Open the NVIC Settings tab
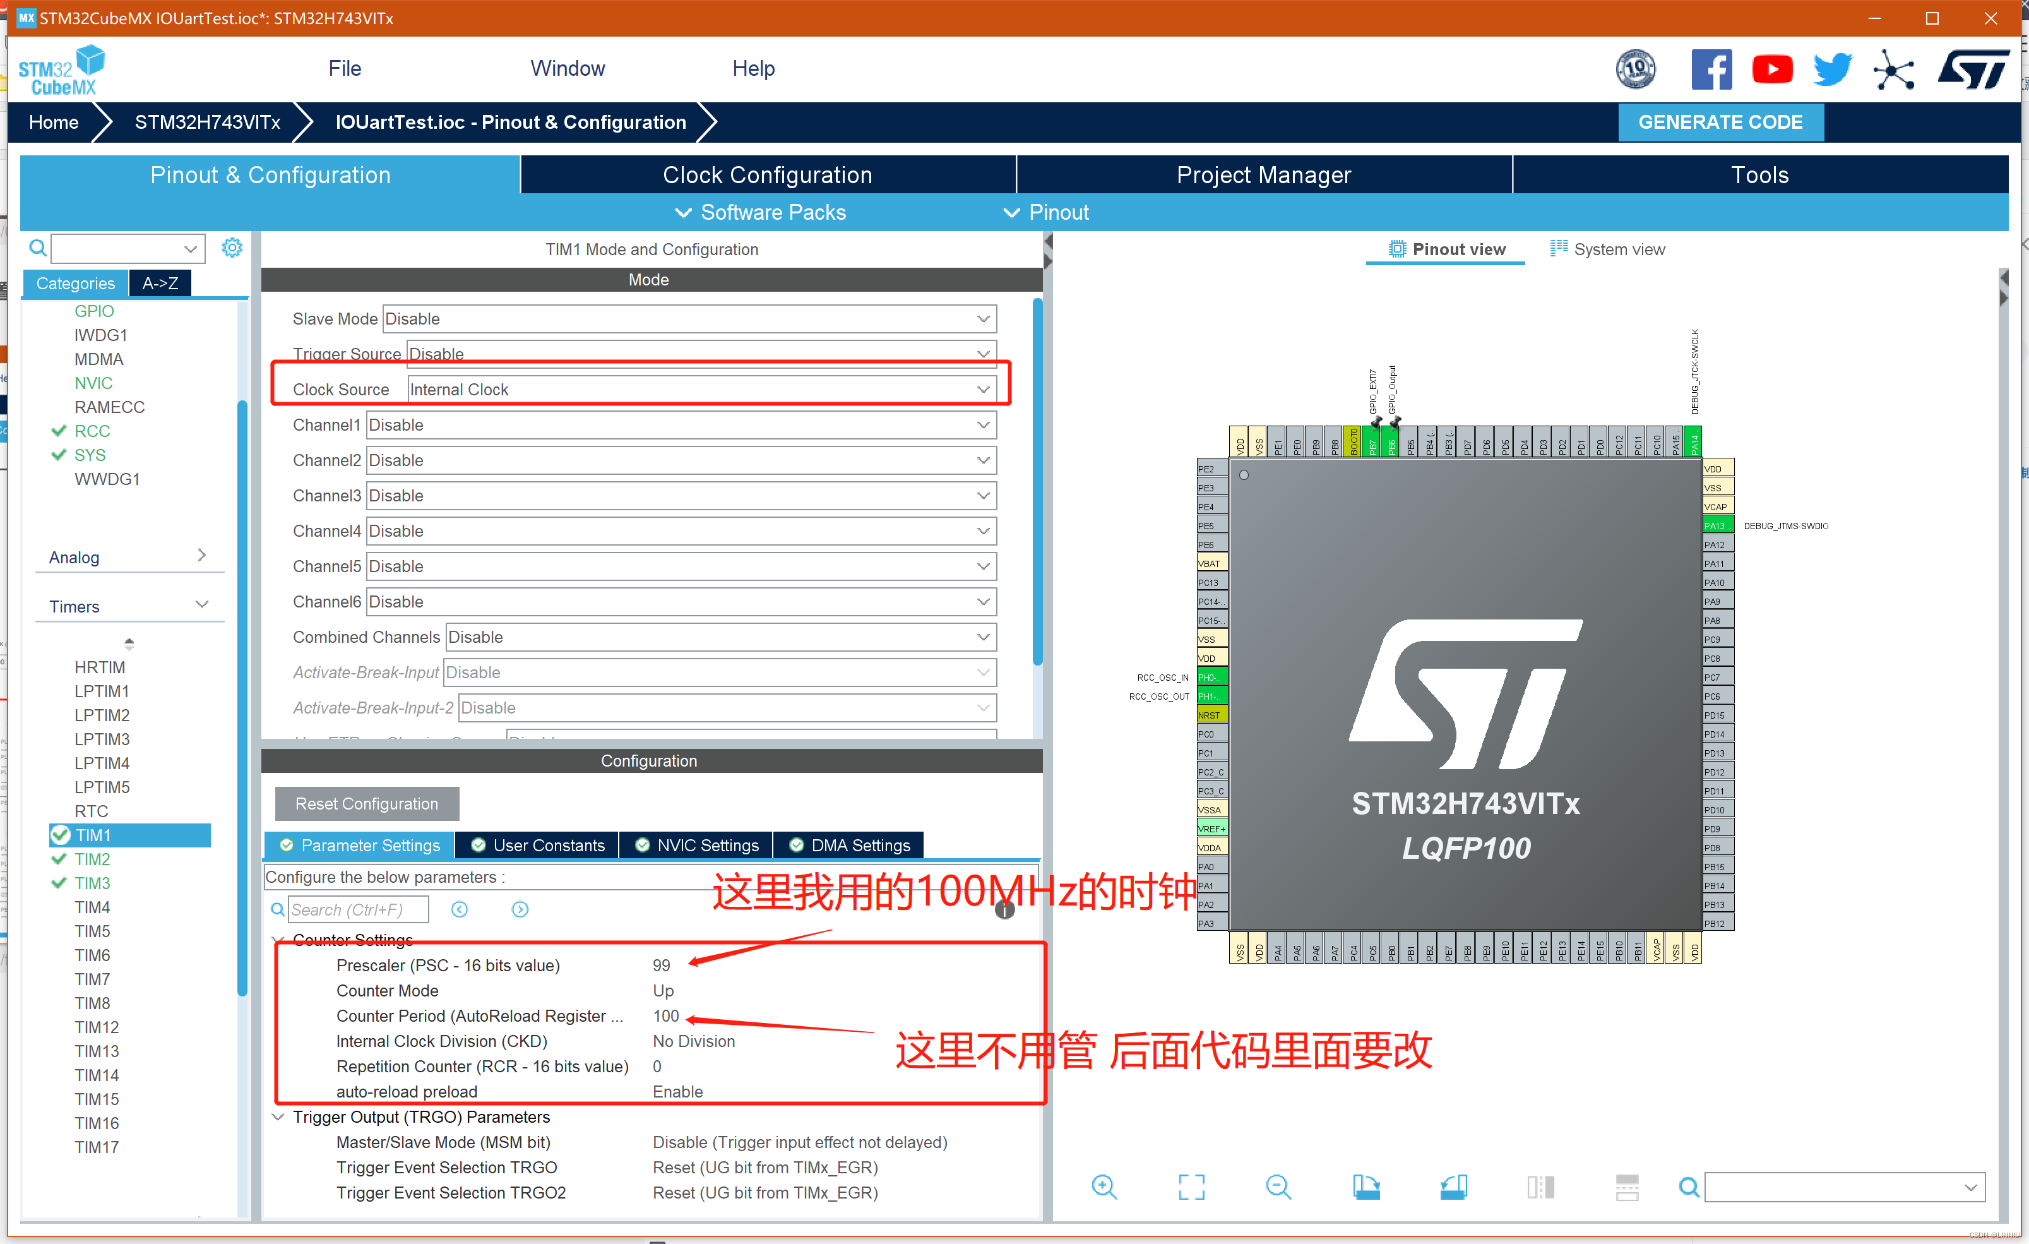 pyautogui.click(x=697, y=846)
